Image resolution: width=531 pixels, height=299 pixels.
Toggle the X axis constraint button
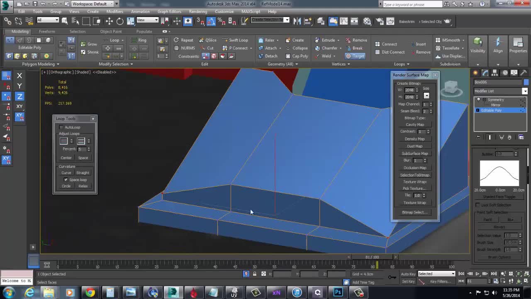19,76
